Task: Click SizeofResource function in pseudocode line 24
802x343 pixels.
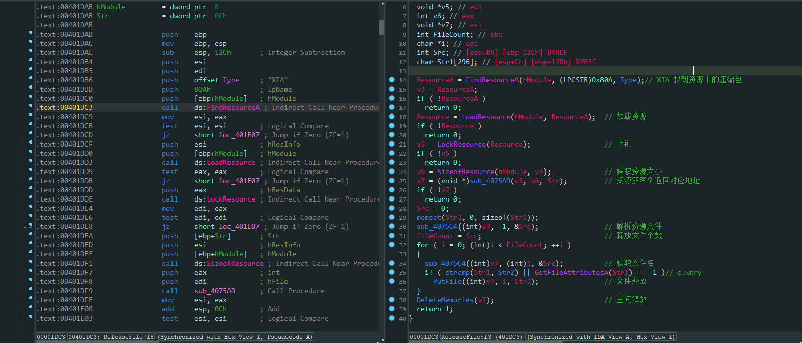Action: tap(466, 171)
